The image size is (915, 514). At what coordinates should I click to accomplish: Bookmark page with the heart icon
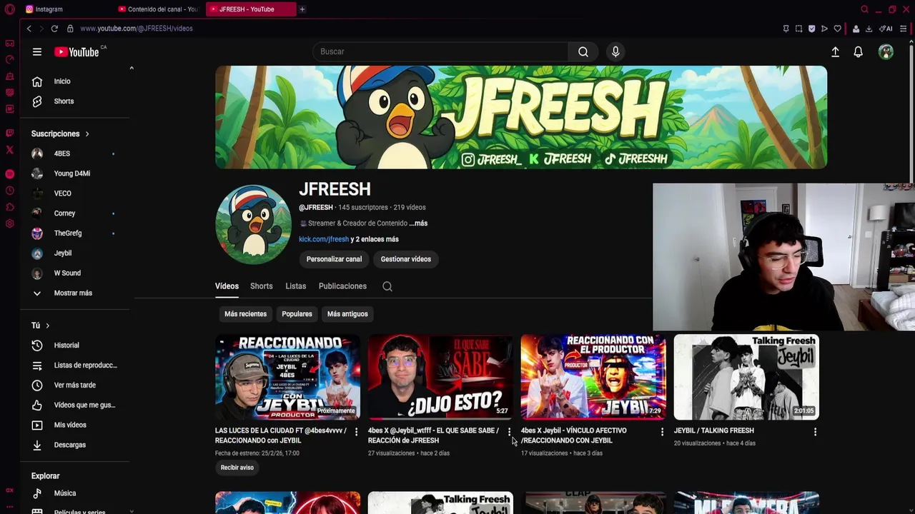coord(837,29)
